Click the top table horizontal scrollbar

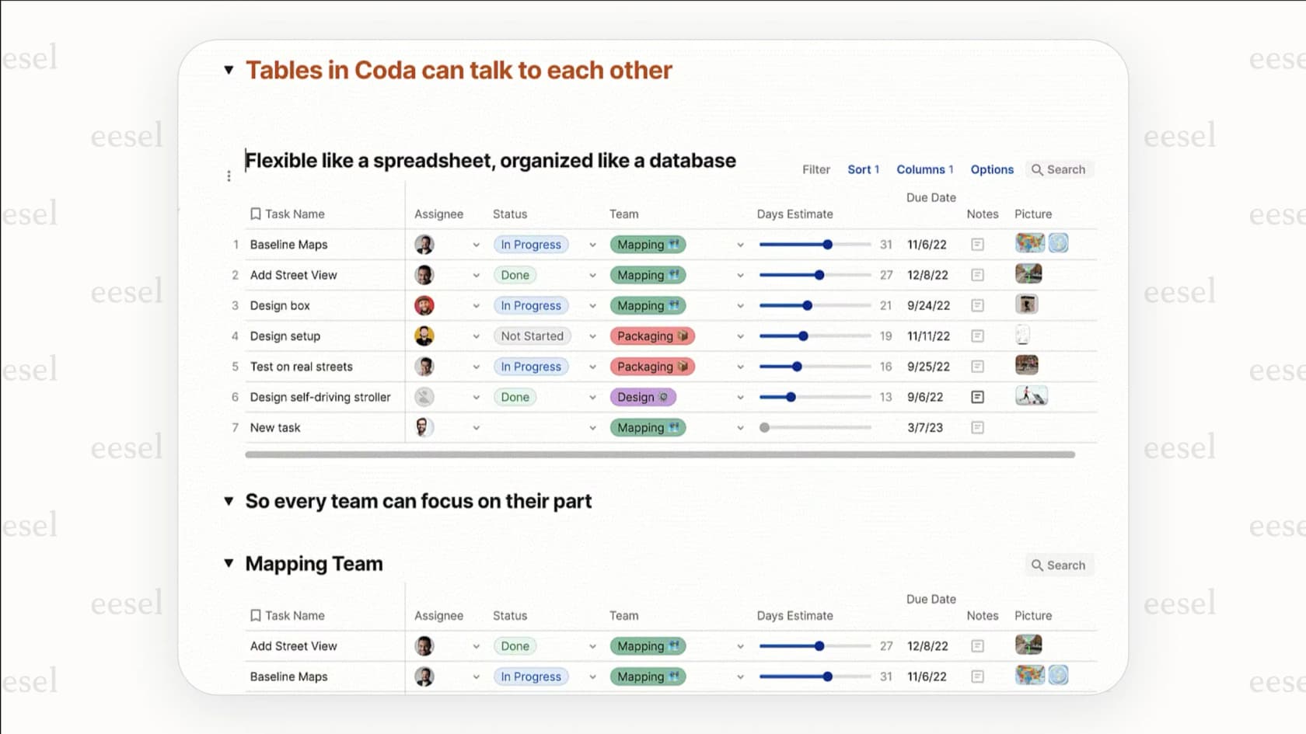660,454
